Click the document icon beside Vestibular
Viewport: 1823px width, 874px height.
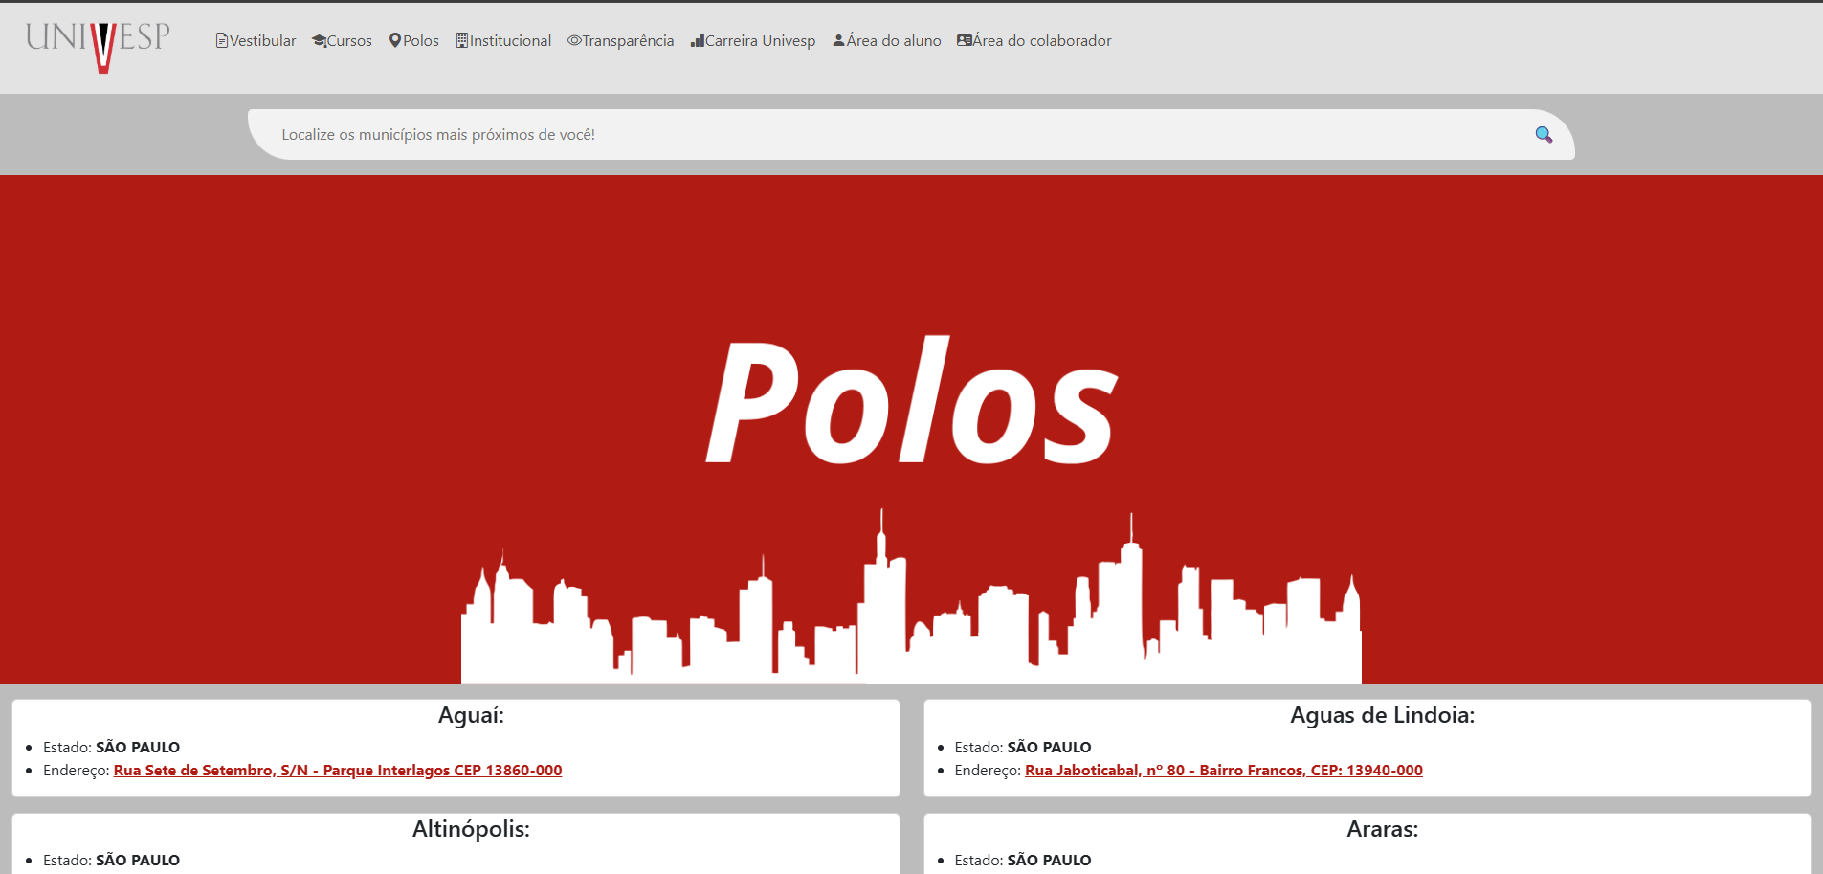pyautogui.click(x=221, y=40)
